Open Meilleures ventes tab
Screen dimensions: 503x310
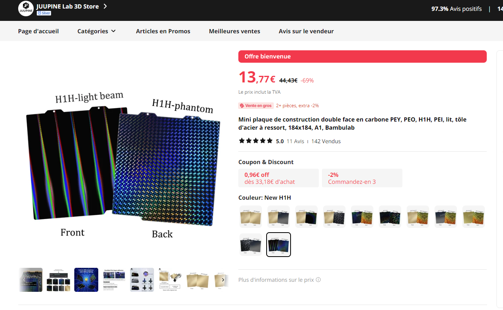(234, 31)
